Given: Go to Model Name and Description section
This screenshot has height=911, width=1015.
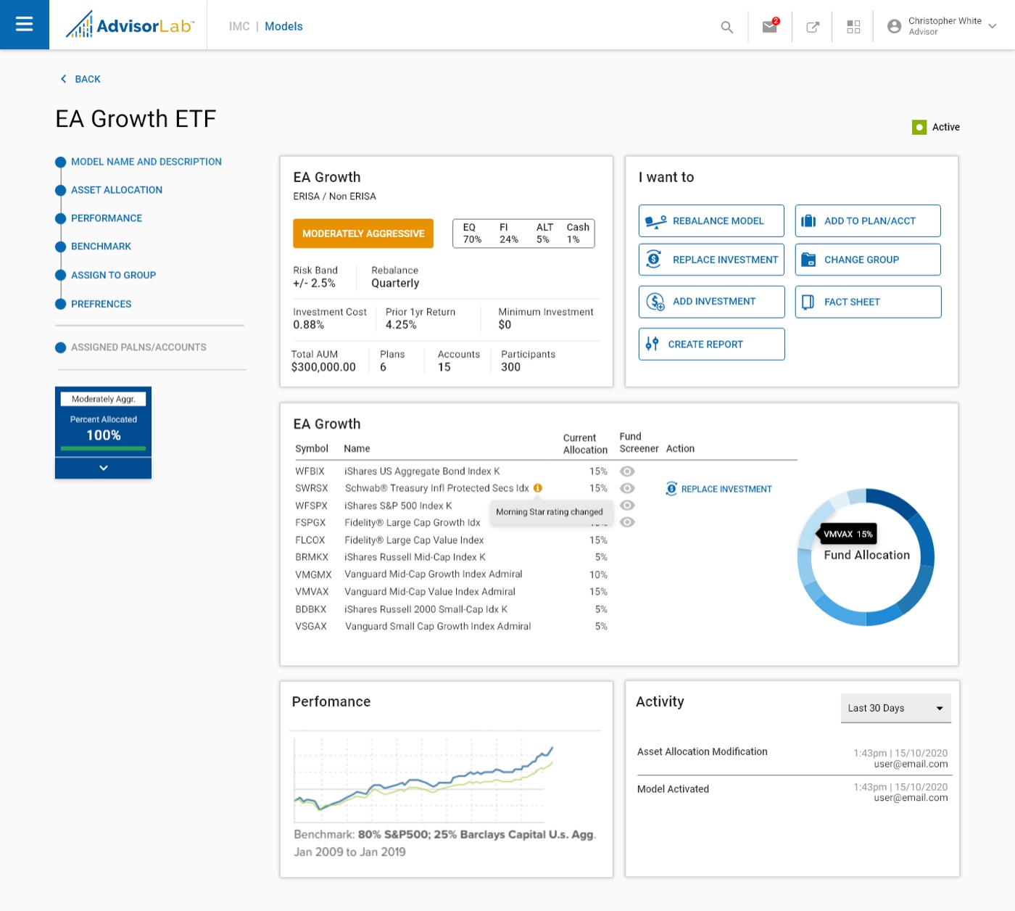Looking at the screenshot, I should 146,162.
